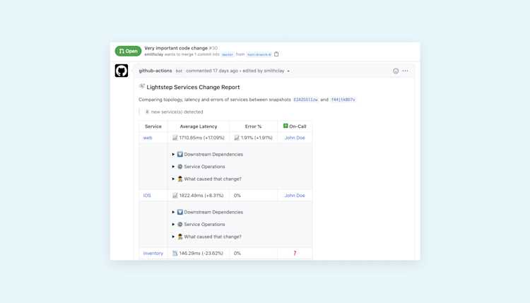Open the iOS service link
Screen dimensions: 530x303
(147, 196)
